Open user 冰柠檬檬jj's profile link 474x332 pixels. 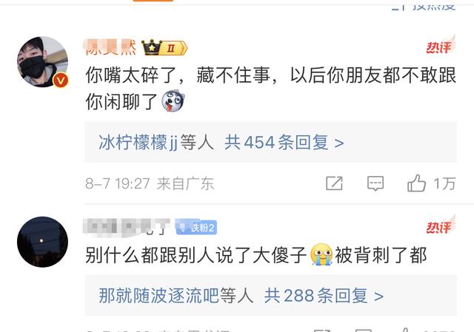138,143
